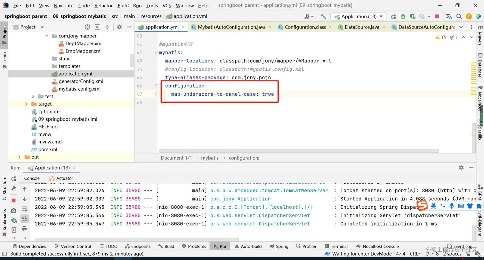Click the Sogou input method S logo
The width and height of the screenshot is (484, 260).
pos(423,205)
